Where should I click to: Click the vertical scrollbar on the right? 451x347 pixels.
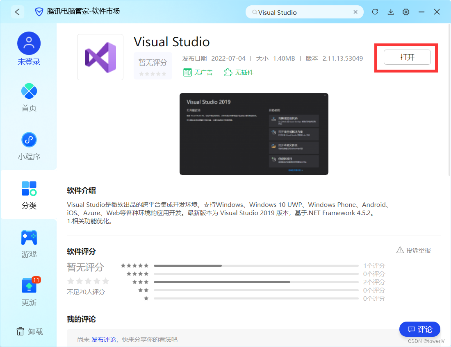[x=449, y=99]
